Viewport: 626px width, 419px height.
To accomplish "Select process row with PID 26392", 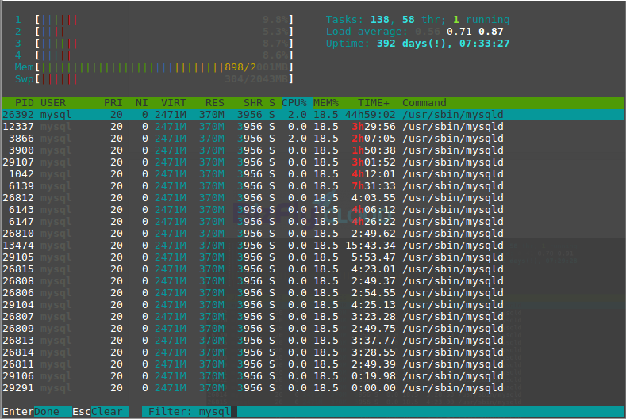I will point(313,115).
